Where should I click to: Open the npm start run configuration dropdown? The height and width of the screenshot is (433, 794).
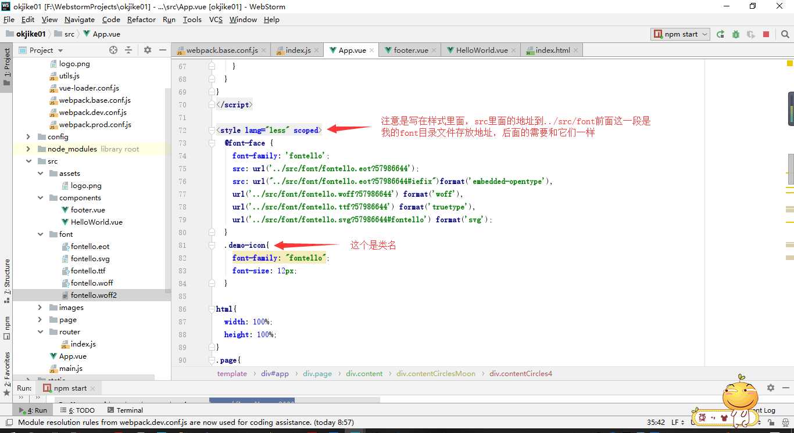pyautogui.click(x=681, y=34)
